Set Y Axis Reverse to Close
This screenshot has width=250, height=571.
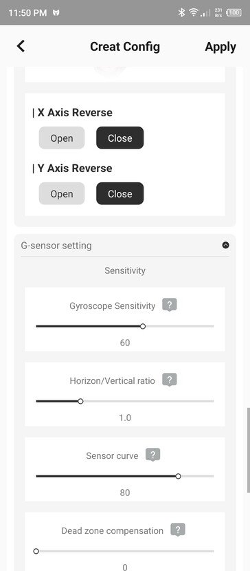pos(120,194)
